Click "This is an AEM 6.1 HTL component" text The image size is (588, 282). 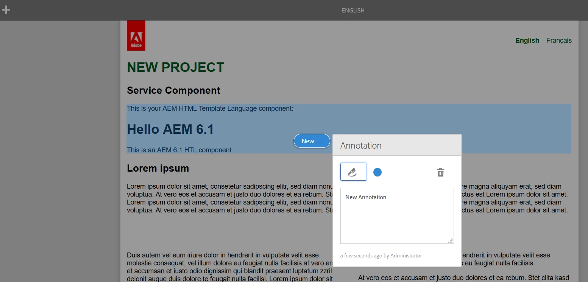pyautogui.click(x=179, y=150)
